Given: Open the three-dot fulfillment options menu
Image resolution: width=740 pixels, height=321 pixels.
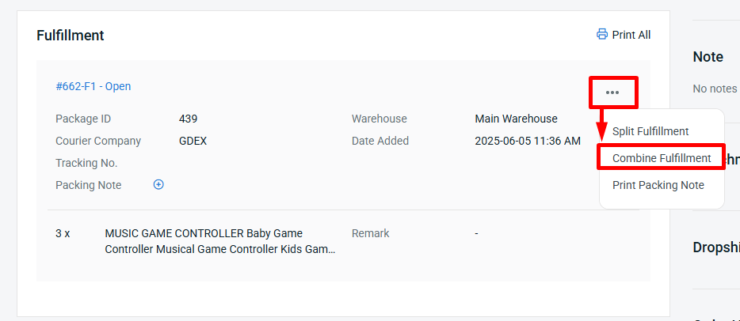Looking at the screenshot, I should 612,93.
